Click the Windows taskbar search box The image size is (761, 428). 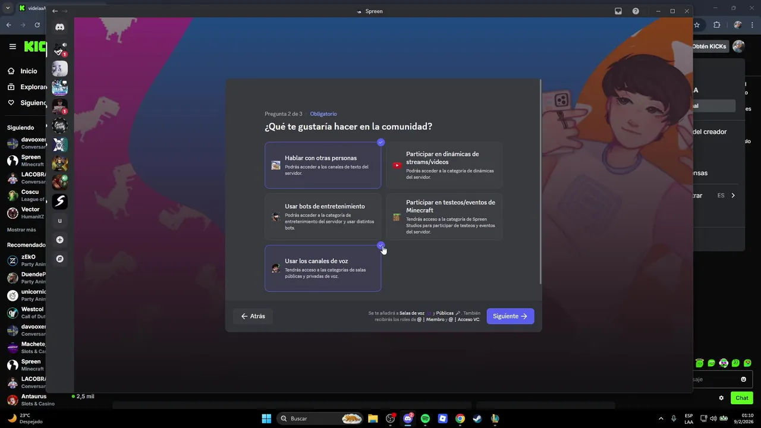tap(321, 418)
